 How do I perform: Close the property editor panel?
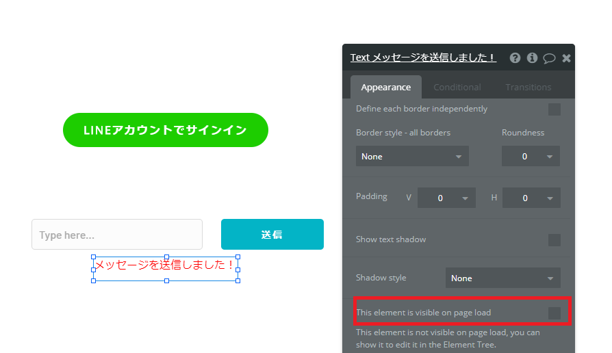pyautogui.click(x=566, y=59)
